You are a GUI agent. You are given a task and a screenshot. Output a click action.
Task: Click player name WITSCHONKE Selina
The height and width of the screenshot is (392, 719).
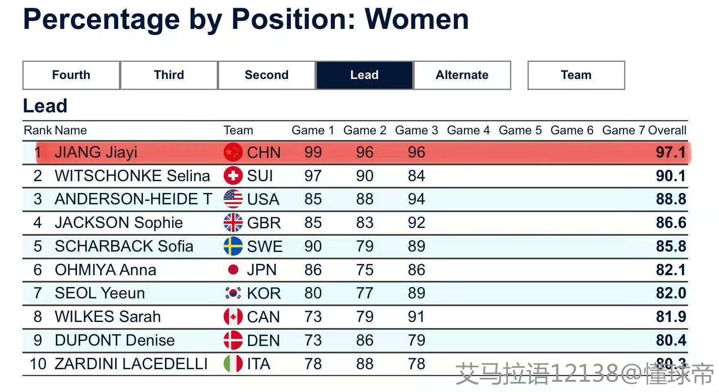132,176
